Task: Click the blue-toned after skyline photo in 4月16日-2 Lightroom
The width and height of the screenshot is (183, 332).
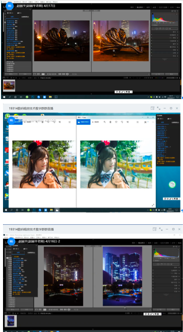Action: coord(123,276)
